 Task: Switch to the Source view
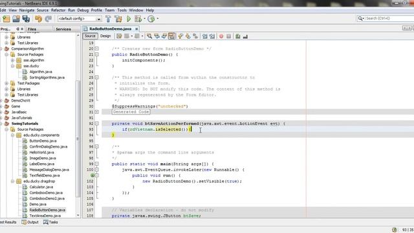point(90,36)
